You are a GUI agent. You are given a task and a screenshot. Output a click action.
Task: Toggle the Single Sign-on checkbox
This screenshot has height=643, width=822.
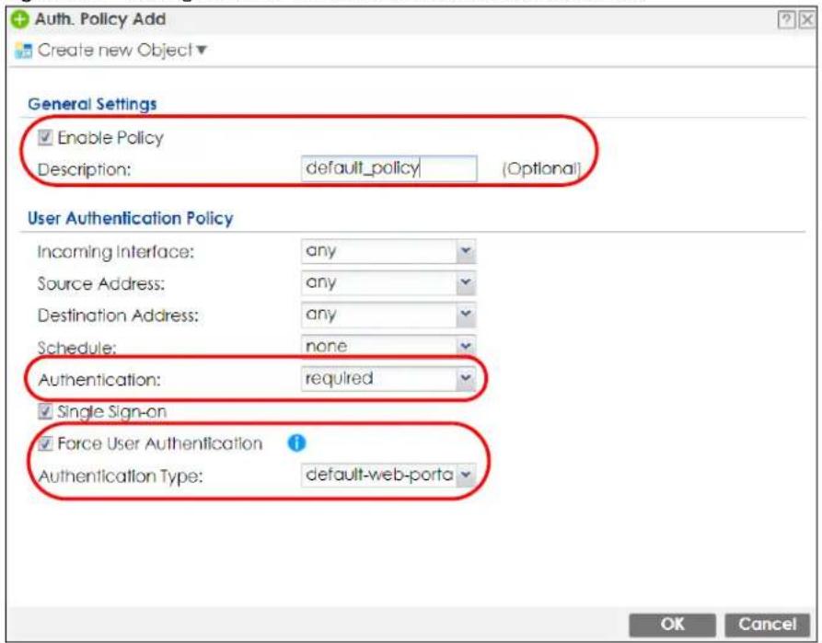click(x=45, y=411)
